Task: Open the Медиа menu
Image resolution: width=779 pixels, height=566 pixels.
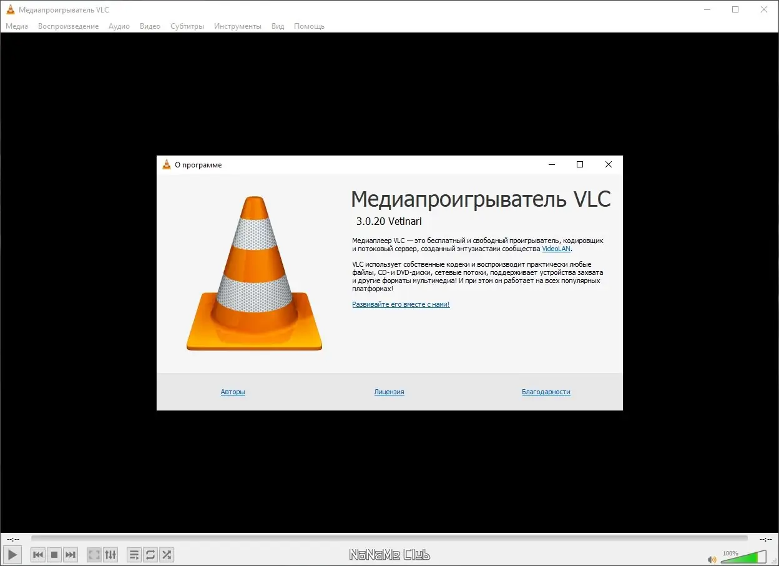Action: pos(17,26)
